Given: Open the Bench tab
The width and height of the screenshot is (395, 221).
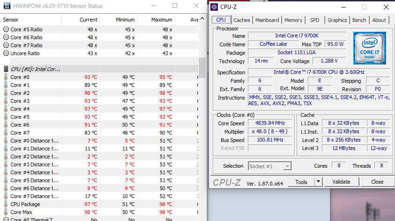Looking at the screenshot, I should [x=359, y=20].
